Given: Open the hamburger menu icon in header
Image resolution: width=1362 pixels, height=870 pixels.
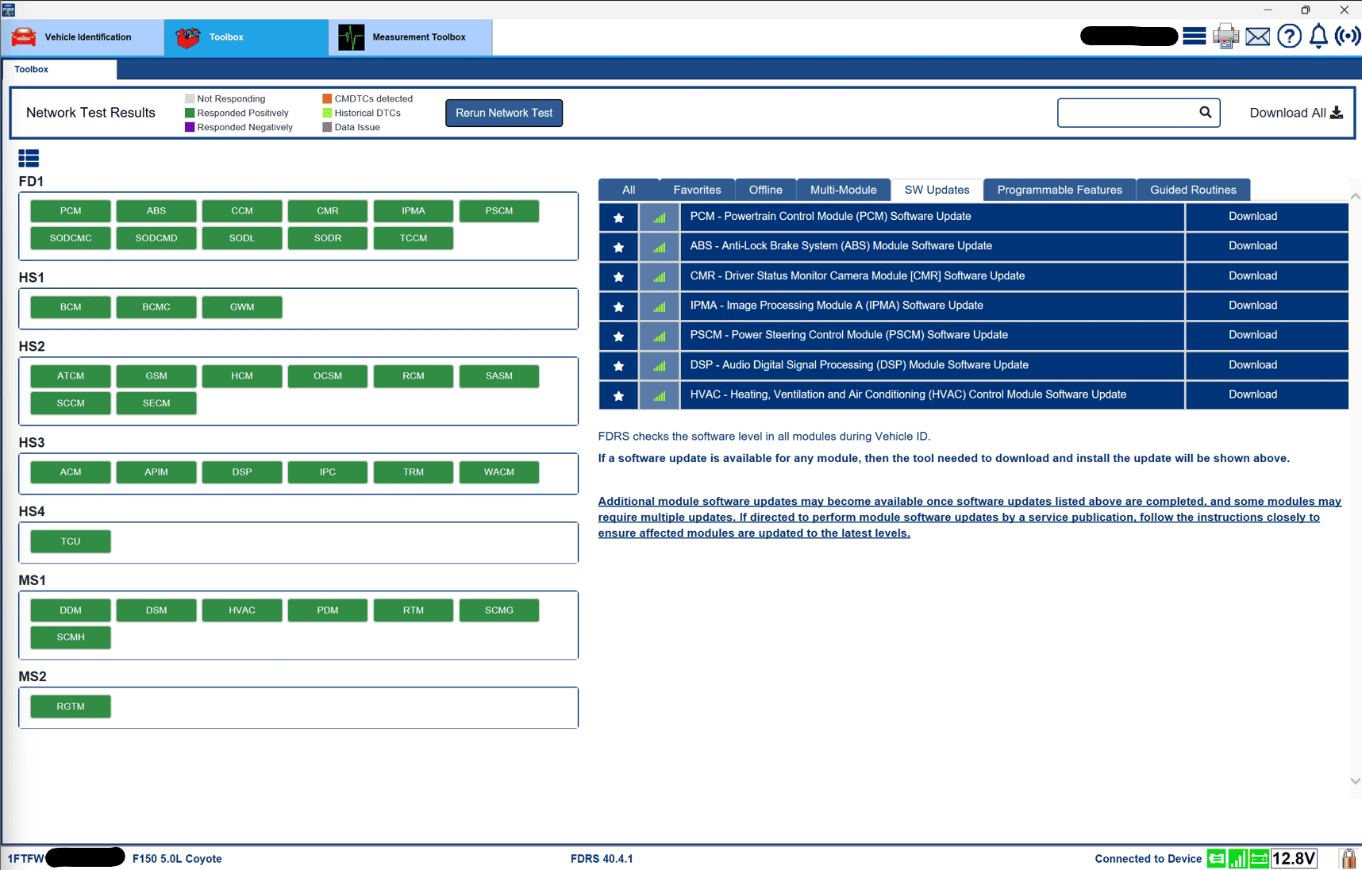Looking at the screenshot, I should pos(1194,37).
